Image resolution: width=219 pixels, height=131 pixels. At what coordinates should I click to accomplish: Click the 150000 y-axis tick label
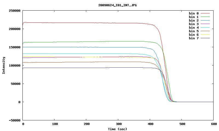coord(15,47)
